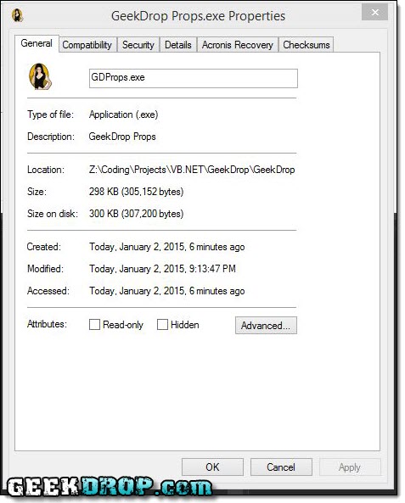Enable the Read-only attribute checkbox

coord(94,325)
